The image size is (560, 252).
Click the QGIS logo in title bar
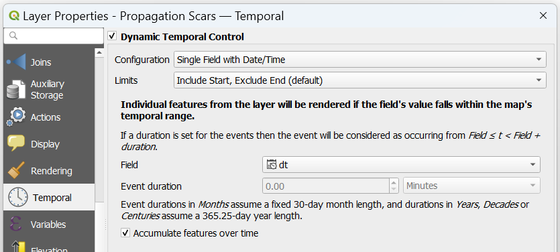(14, 15)
